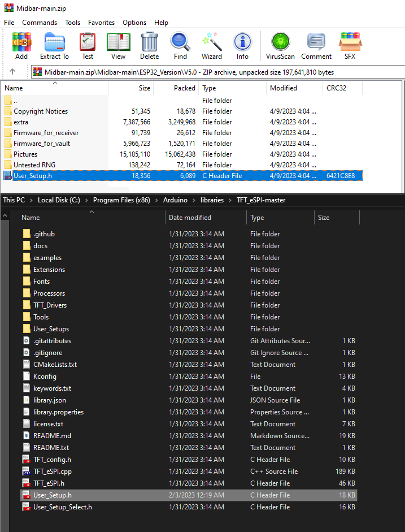Click the .github folder icon in Explorer
This screenshot has width=405, height=532.
pos(27,233)
